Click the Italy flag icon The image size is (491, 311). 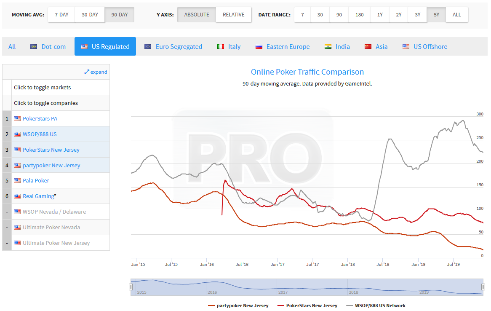coord(221,47)
